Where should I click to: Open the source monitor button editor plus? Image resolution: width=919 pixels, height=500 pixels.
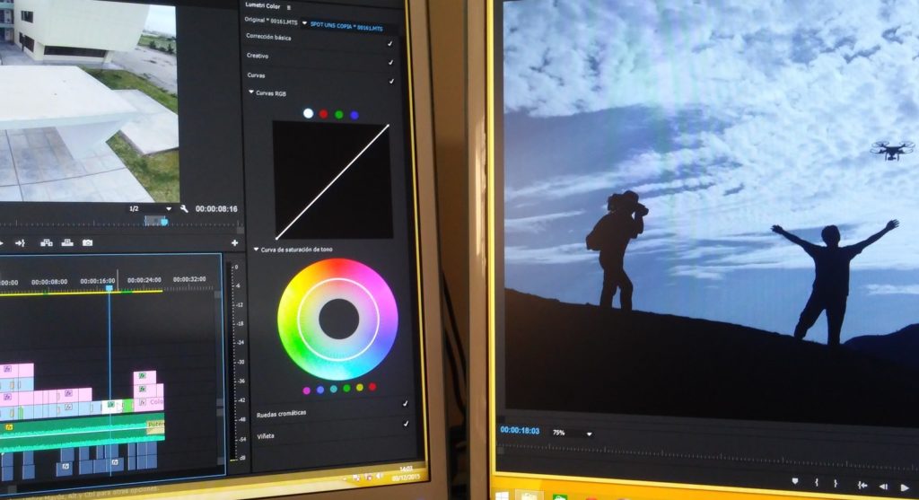pyautogui.click(x=234, y=242)
